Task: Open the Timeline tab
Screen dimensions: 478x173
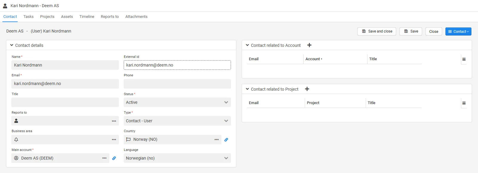Action: [x=87, y=17]
